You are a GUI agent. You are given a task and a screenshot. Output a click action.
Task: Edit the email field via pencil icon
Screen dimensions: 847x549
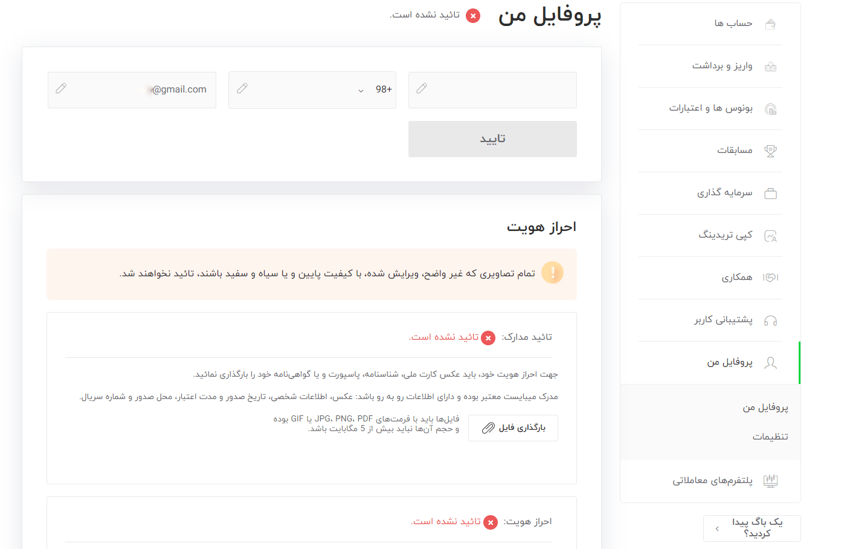(x=61, y=89)
